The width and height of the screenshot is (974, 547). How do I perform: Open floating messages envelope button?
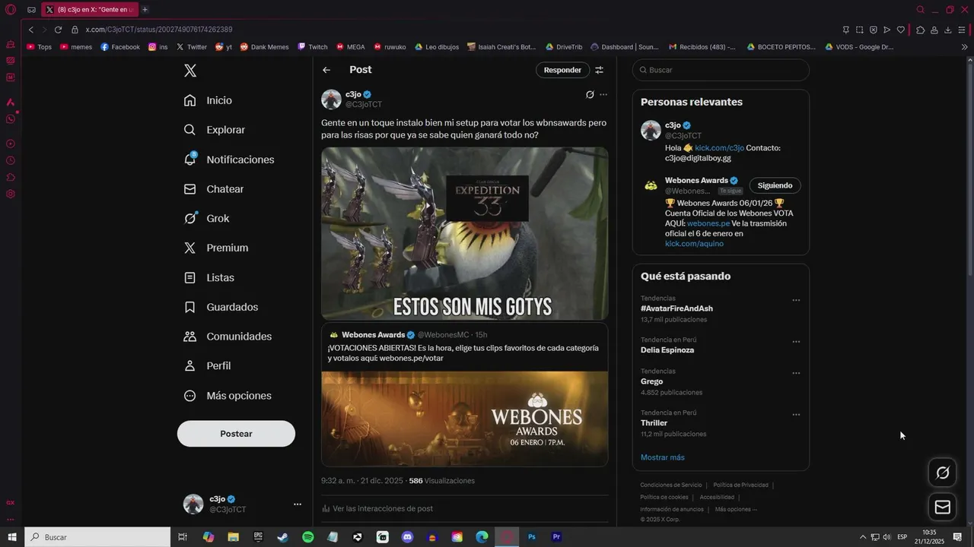(943, 507)
